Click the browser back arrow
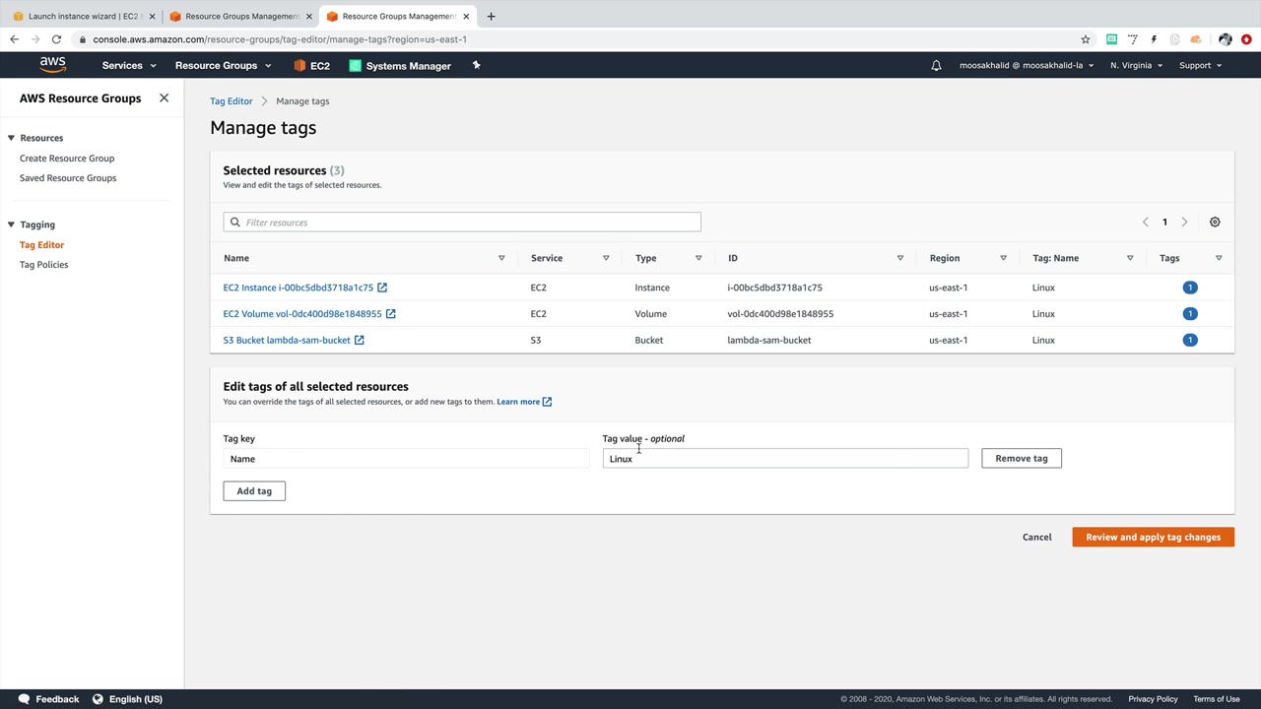Image resolution: width=1261 pixels, height=709 pixels. pos(15,39)
